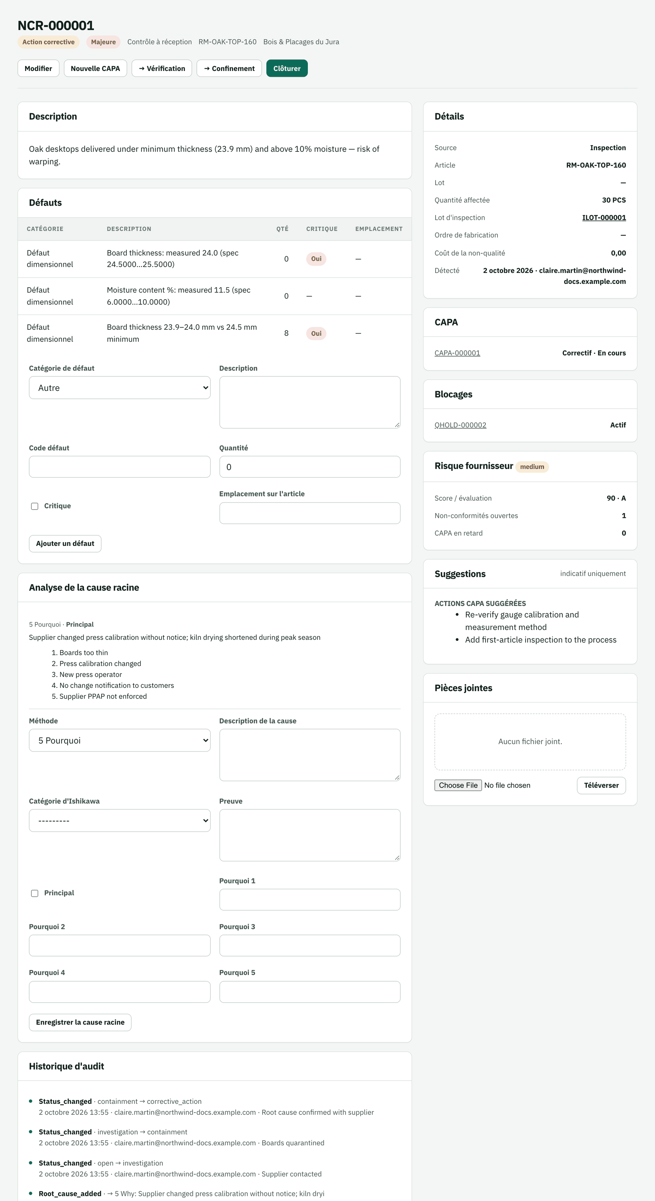This screenshot has height=1201, width=655.
Task: Tick the Critique checkbox
Action: (35, 506)
